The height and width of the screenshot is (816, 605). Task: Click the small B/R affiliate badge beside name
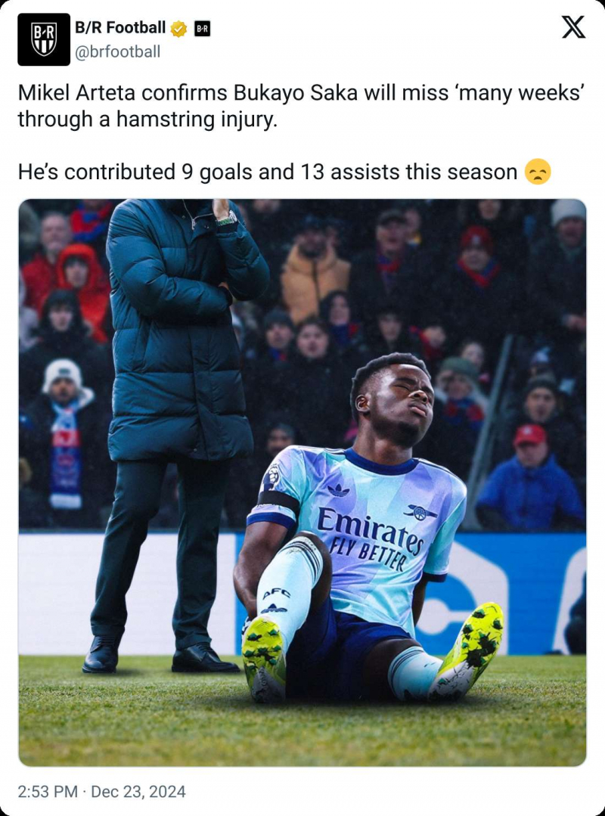click(202, 29)
